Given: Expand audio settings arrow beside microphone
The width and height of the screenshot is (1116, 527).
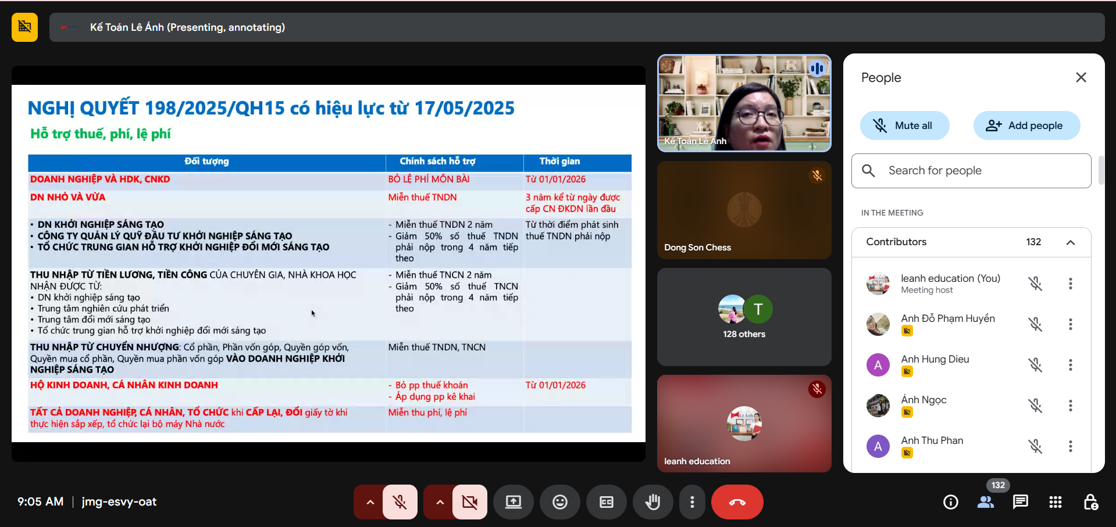Looking at the screenshot, I should pyautogui.click(x=370, y=502).
